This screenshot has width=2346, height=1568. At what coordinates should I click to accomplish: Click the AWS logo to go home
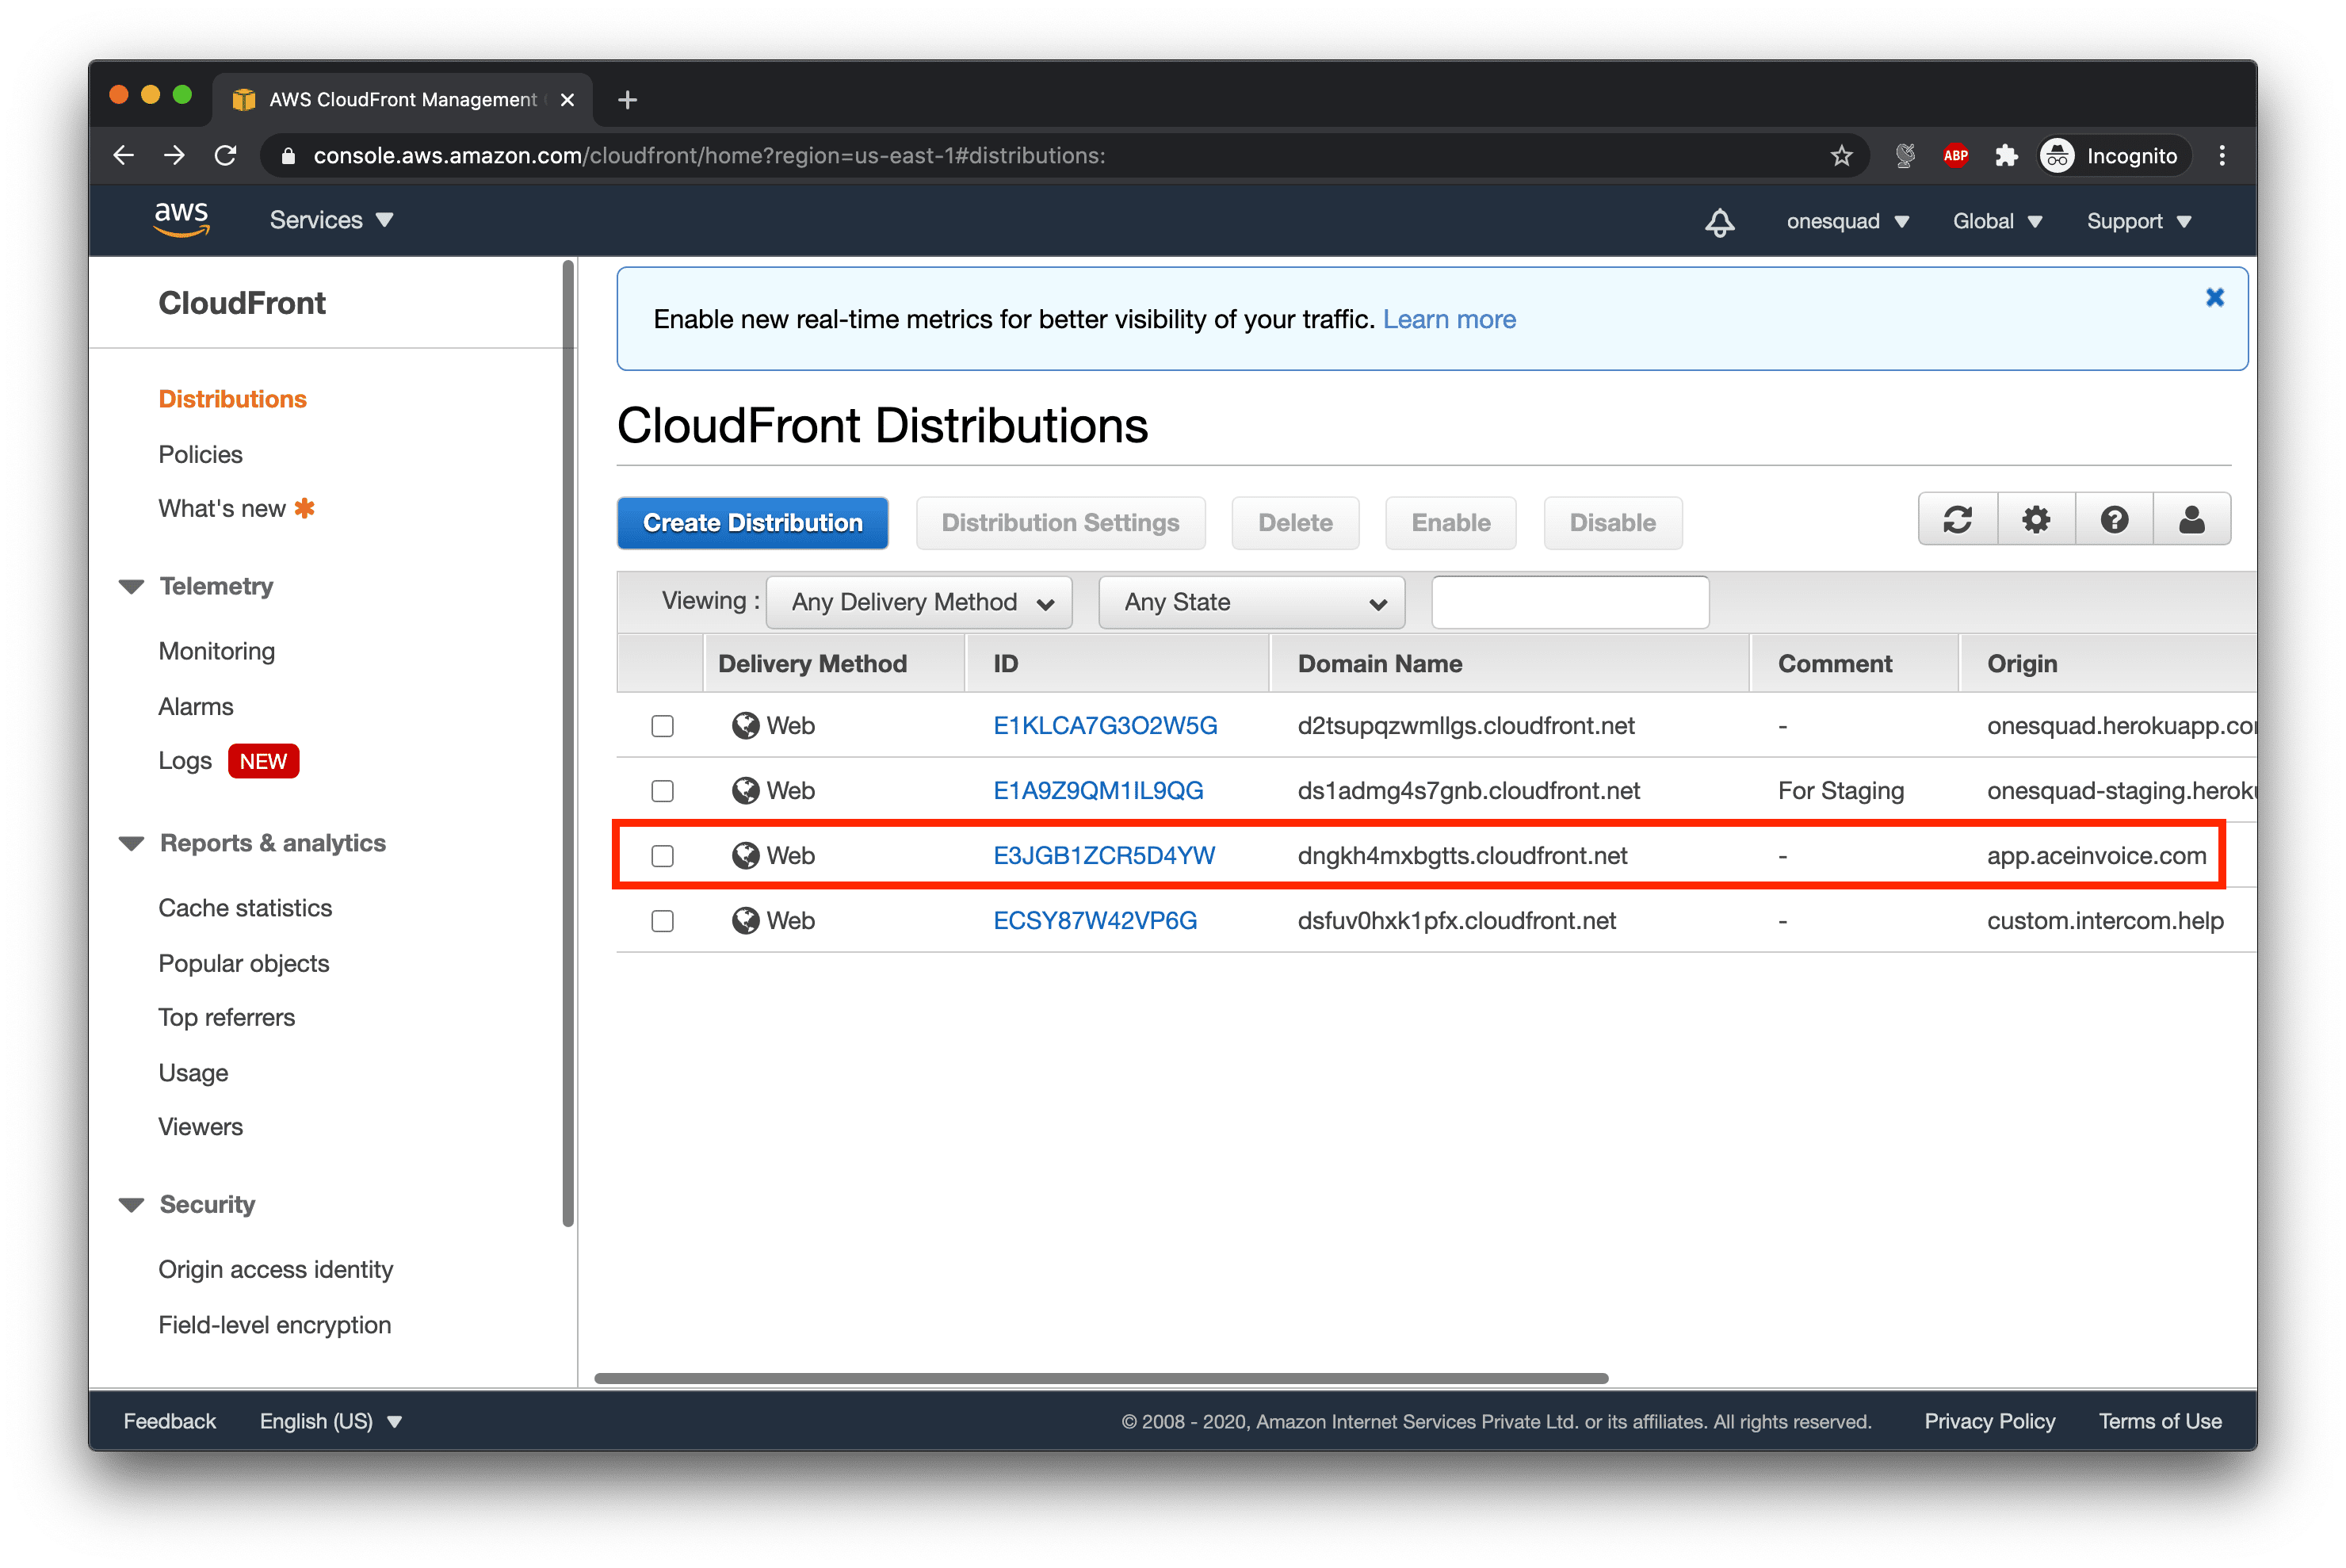182,220
